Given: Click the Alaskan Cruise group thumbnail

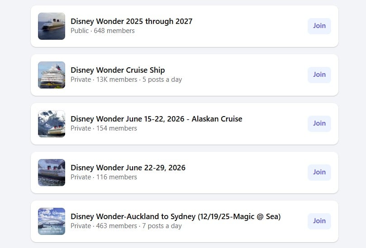Looking at the screenshot, I should point(52,124).
